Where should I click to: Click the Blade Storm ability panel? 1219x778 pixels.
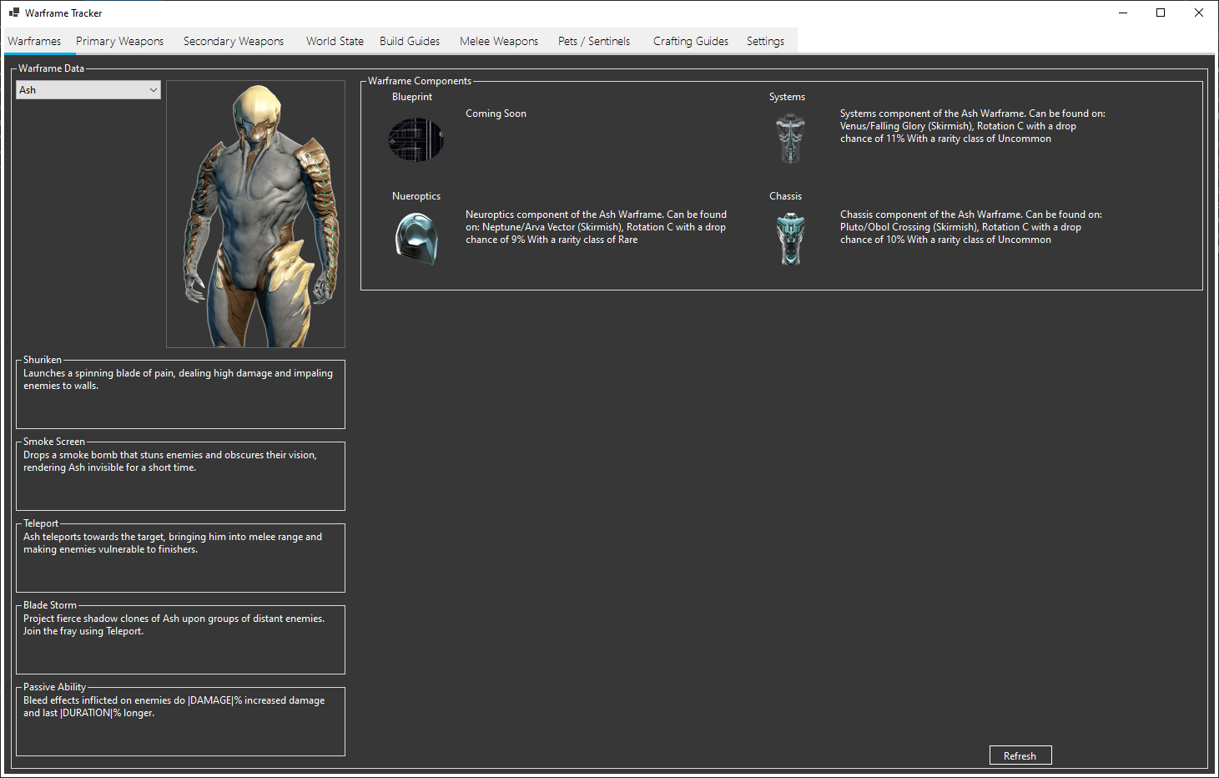coord(180,639)
